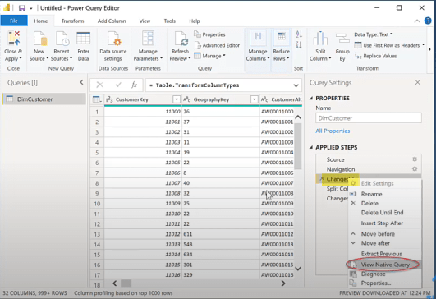
Task: Collapse the PROPERTIES section triangle
Action: (x=311, y=99)
